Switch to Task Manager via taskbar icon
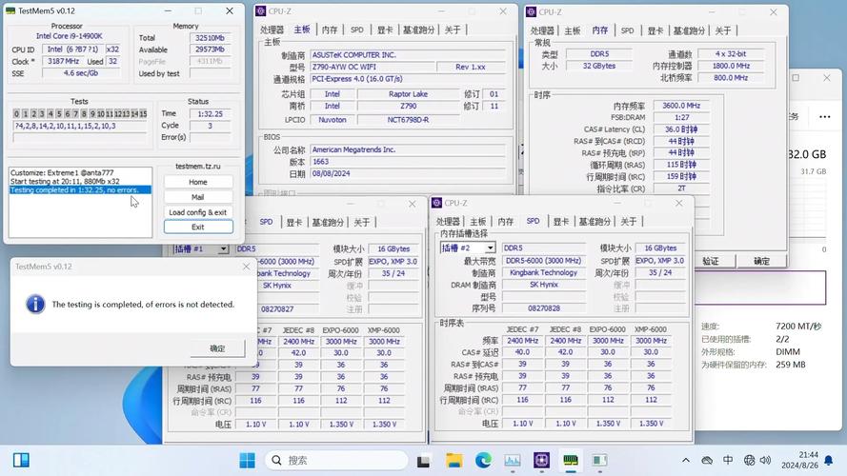Screen dimensions: 847x476 (512, 461)
